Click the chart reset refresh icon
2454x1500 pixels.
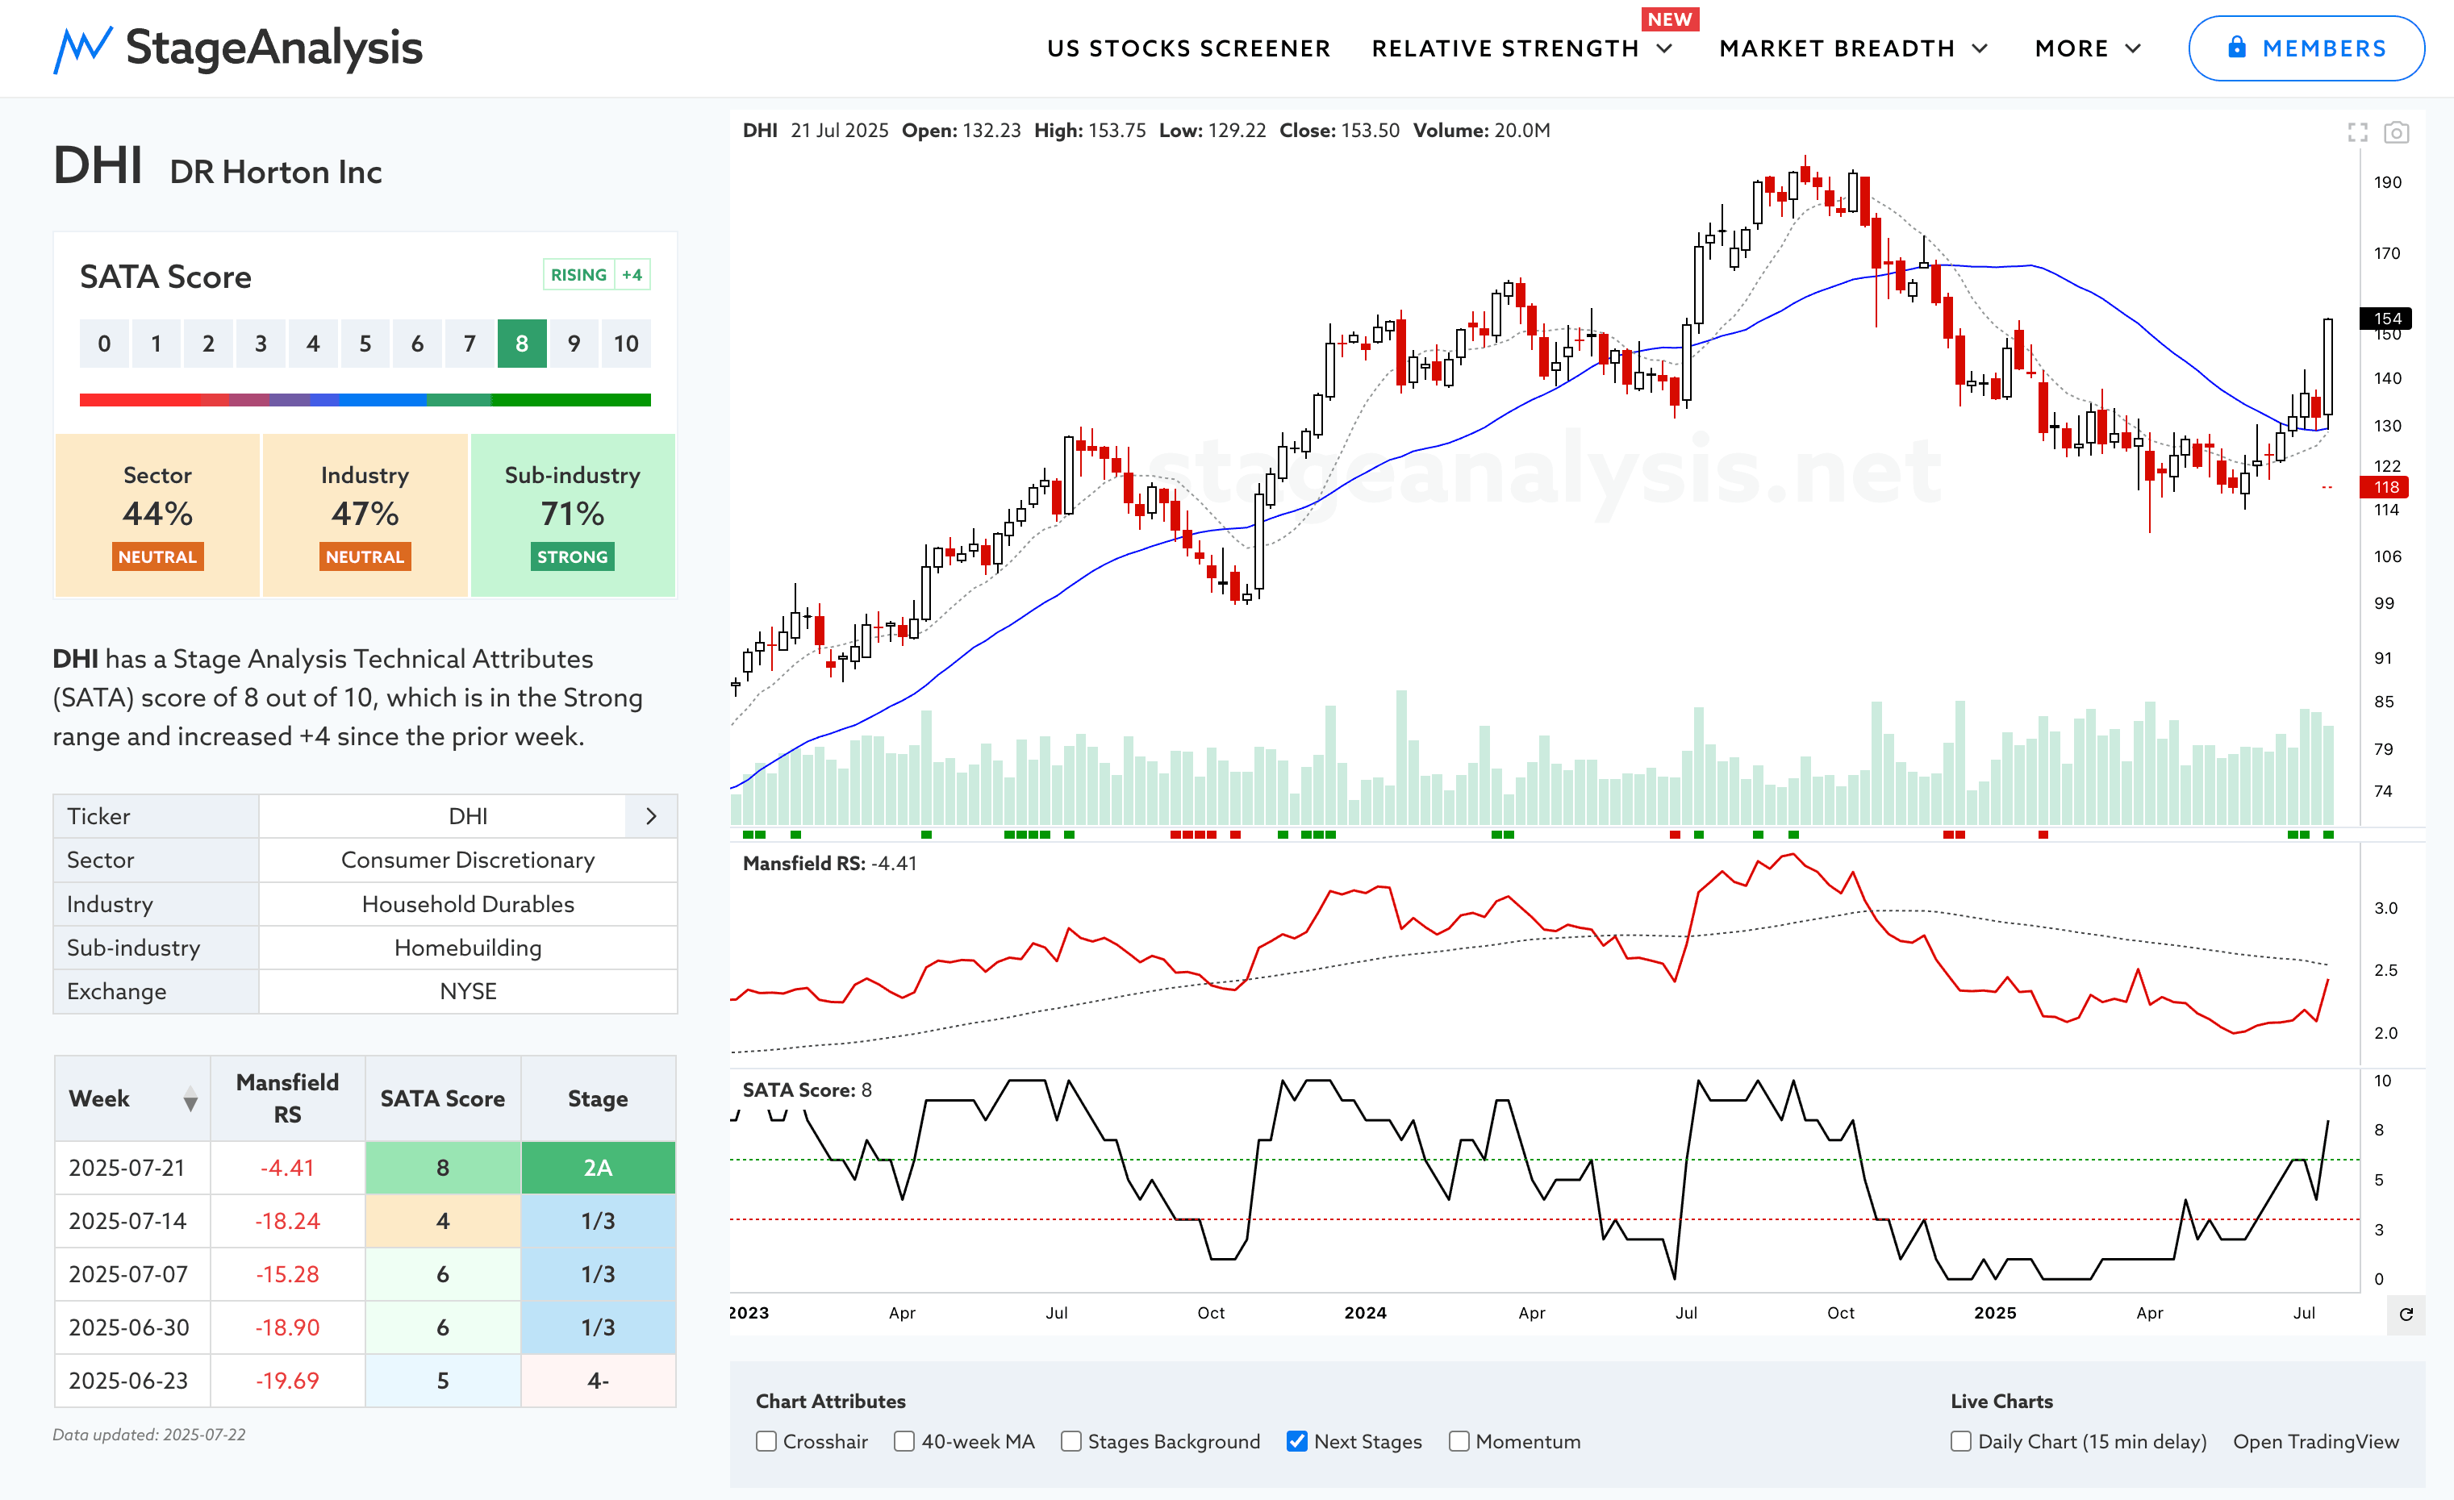click(2406, 1314)
